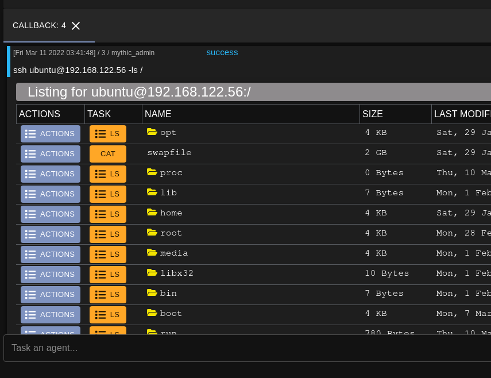Click the libx32 folder icon

[x=152, y=273]
